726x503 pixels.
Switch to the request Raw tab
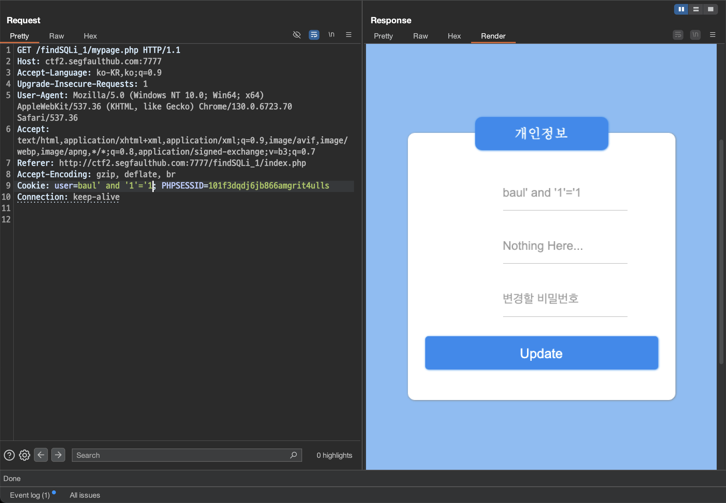(57, 36)
